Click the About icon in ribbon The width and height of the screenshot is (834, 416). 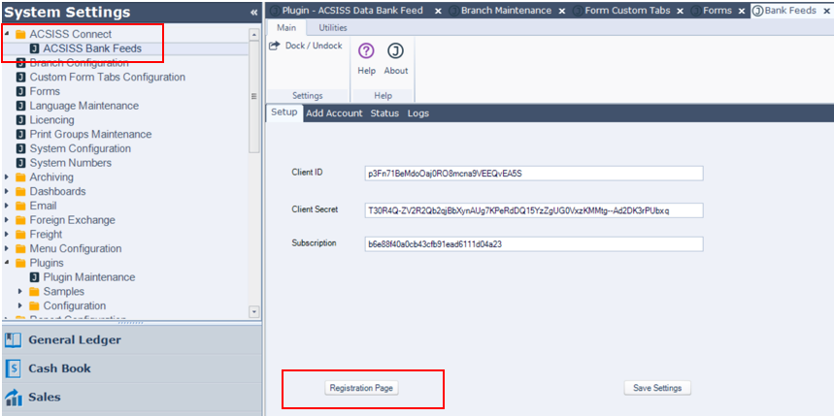(x=395, y=51)
